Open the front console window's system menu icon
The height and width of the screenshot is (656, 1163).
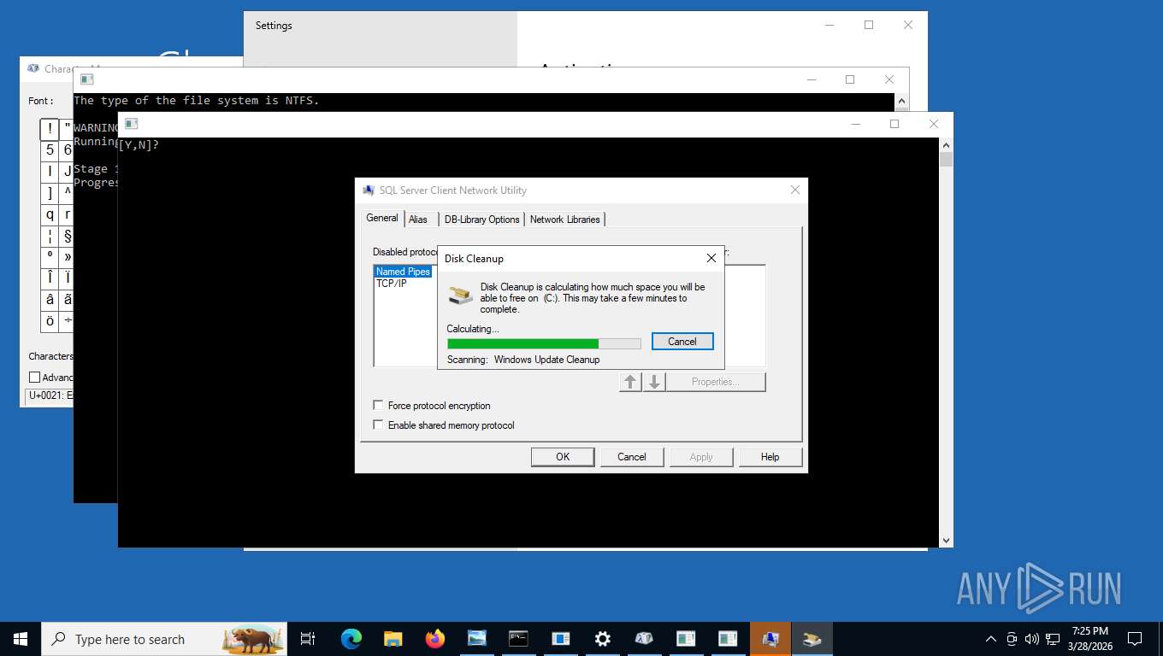coord(131,124)
